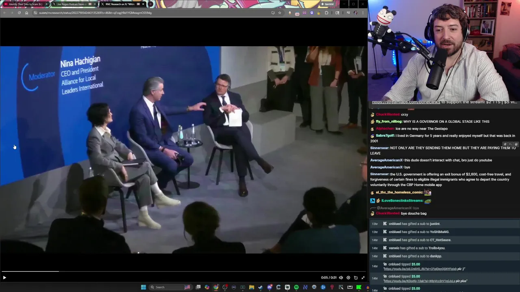This screenshot has width=520, height=292.
Task: Click el_thc_the_homeless_comic username in chat
Action: point(399,193)
